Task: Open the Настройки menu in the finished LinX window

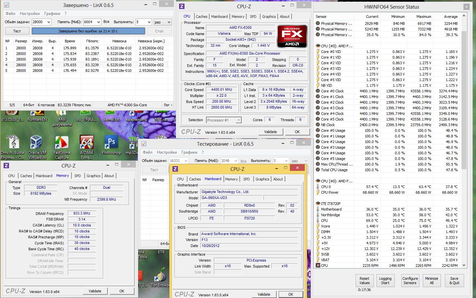Action: pos(30,14)
